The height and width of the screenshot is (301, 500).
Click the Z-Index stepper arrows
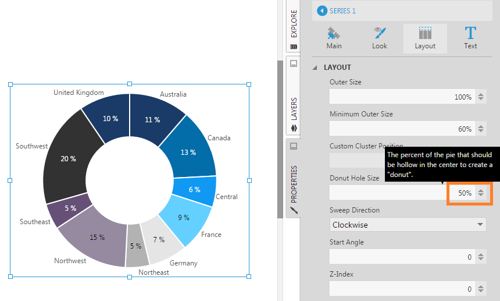(x=481, y=289)
